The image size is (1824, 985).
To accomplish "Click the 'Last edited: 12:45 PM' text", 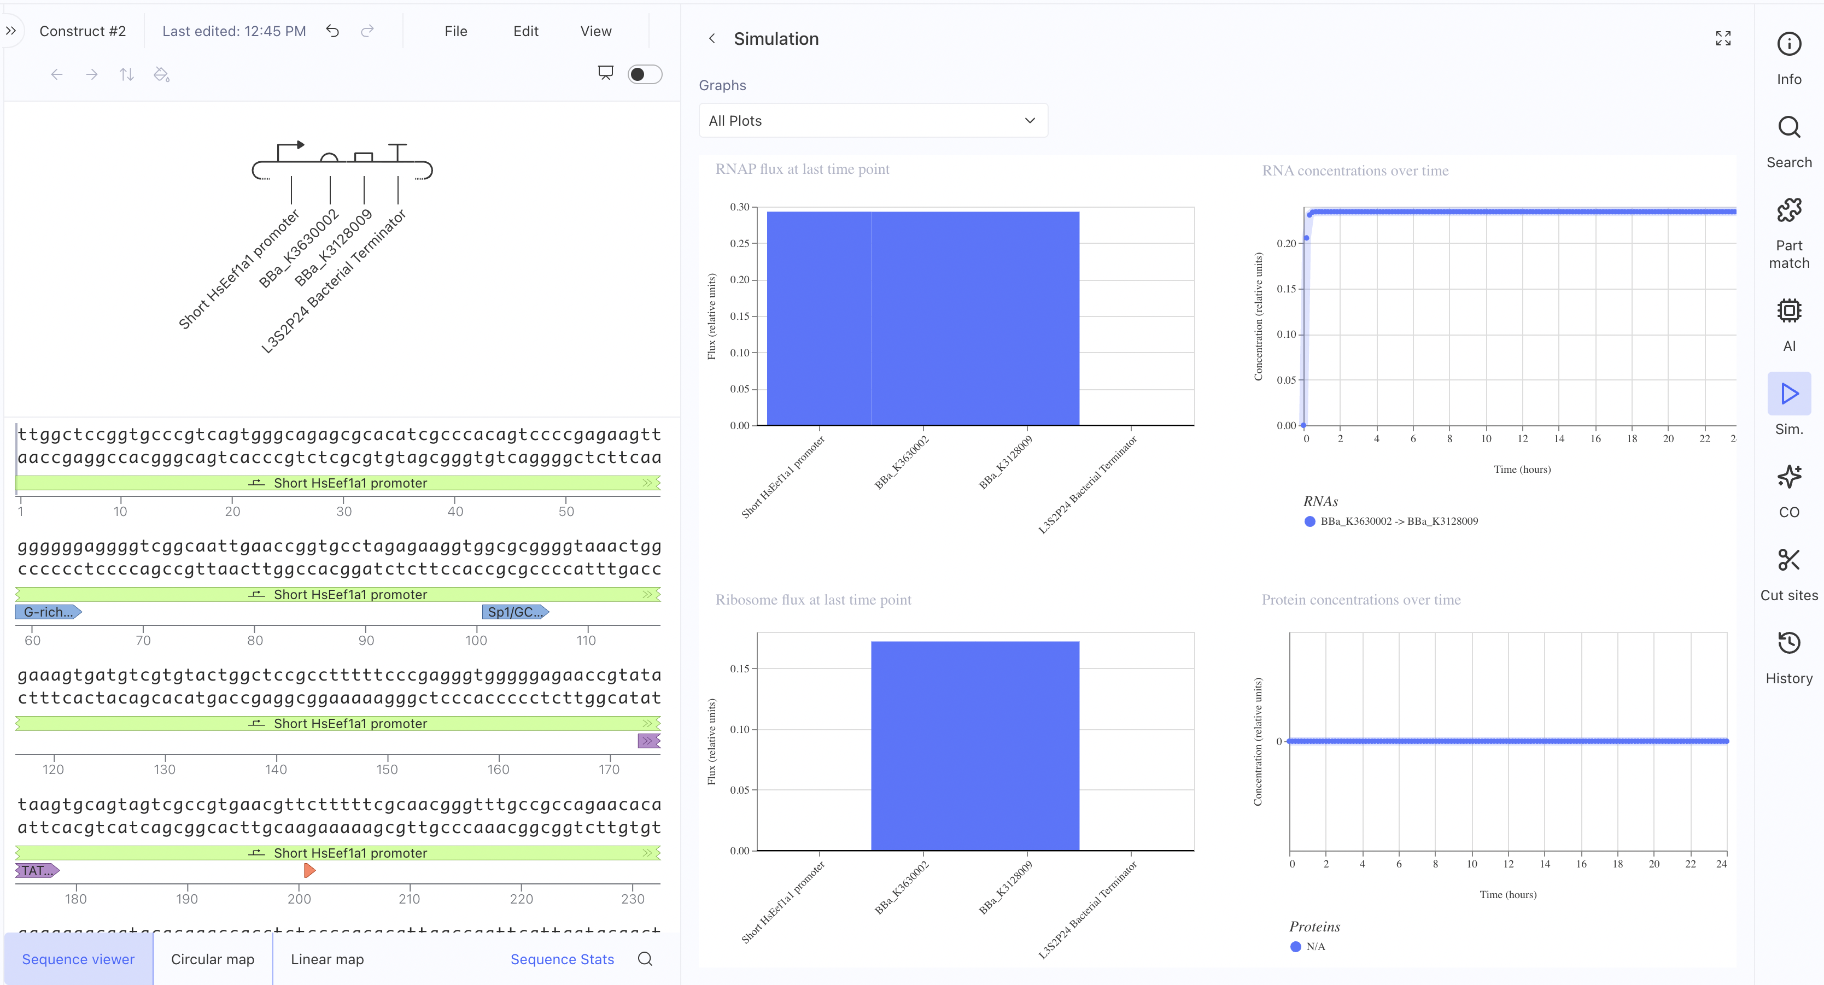I will 235,31.
